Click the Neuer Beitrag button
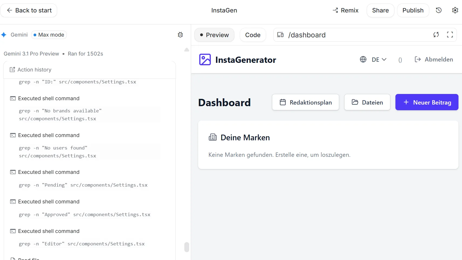Screen dimensions: 462x260 click(x=427, y=102)
